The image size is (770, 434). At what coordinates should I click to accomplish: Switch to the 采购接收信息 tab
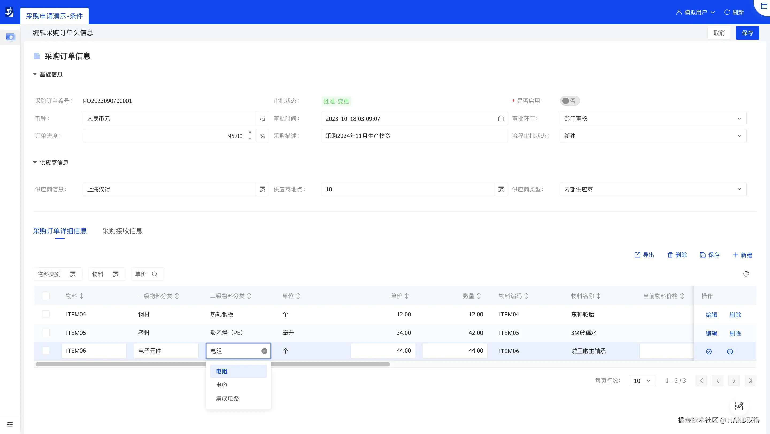click(x=122, y=231)
